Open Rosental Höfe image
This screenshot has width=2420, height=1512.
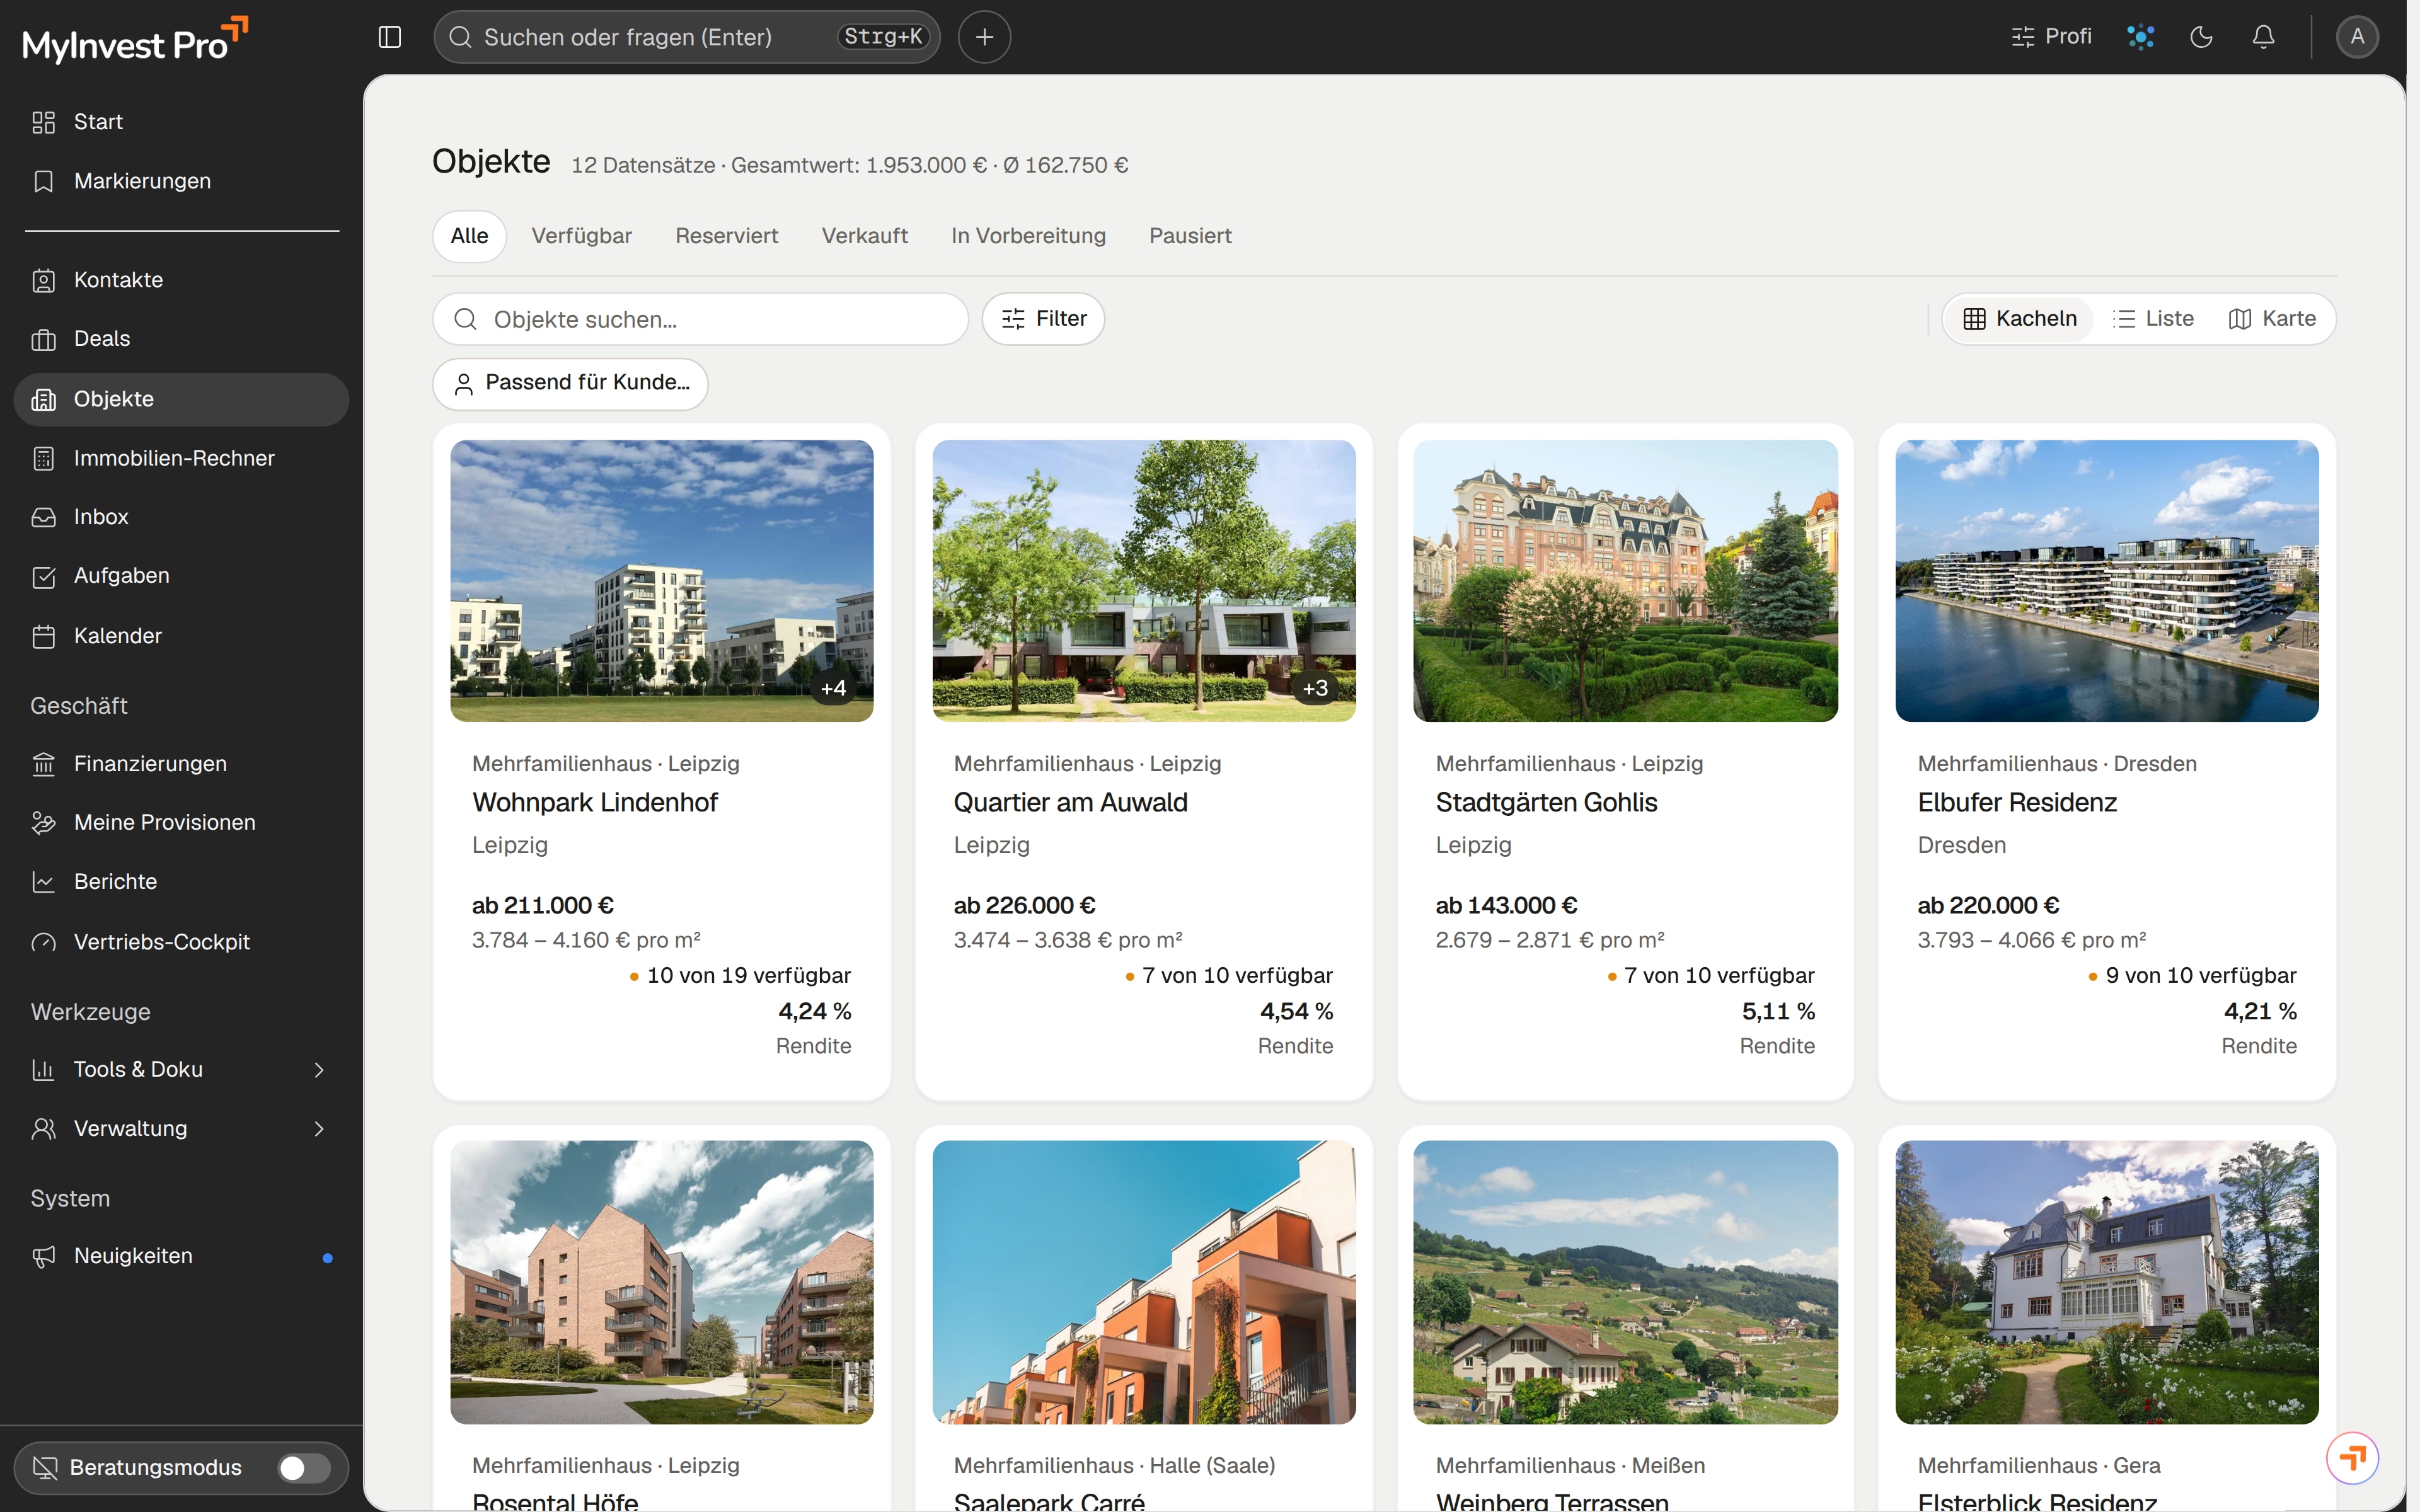[662, 1282]
